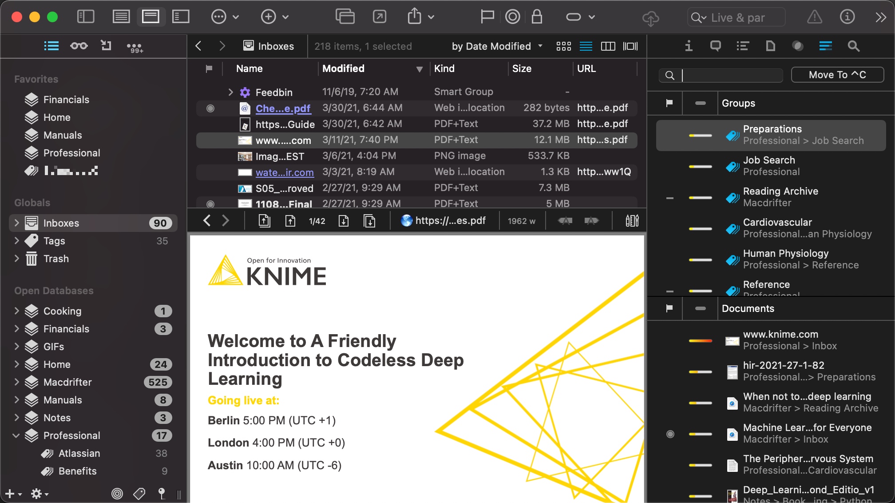Switch to standard list-only view layout
Viewport: 895px width, 503px height.
tap(121, 17)
